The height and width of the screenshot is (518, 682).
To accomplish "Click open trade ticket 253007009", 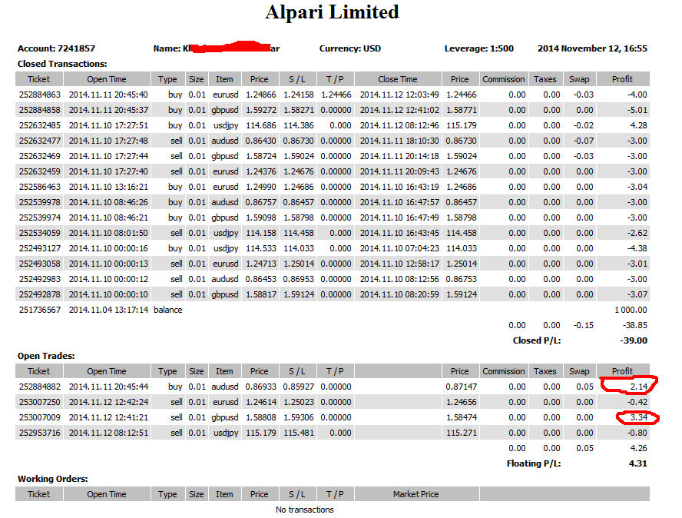I will [40, 417].
